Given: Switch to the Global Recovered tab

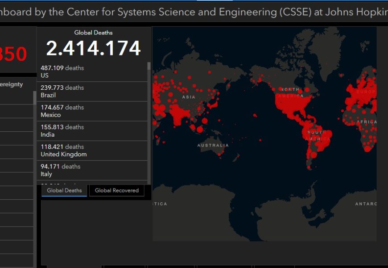Looking at the screenshot, I should pyautogui.click(x=116, y=191).
